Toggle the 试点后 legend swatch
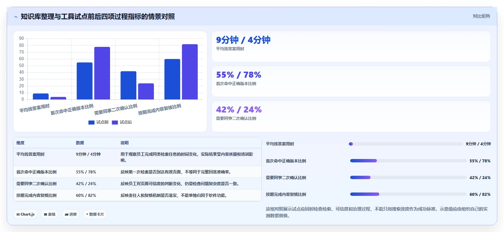 click(115, 123)
